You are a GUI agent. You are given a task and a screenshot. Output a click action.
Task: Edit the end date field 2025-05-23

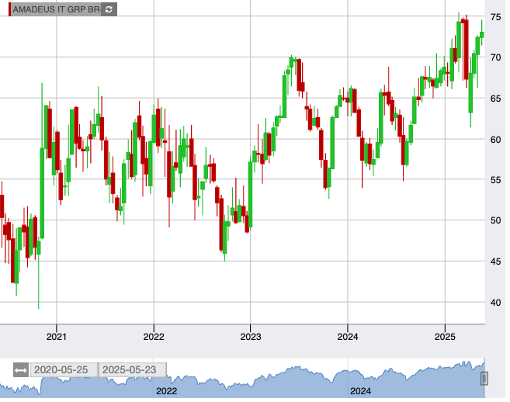tap(133, 370)
